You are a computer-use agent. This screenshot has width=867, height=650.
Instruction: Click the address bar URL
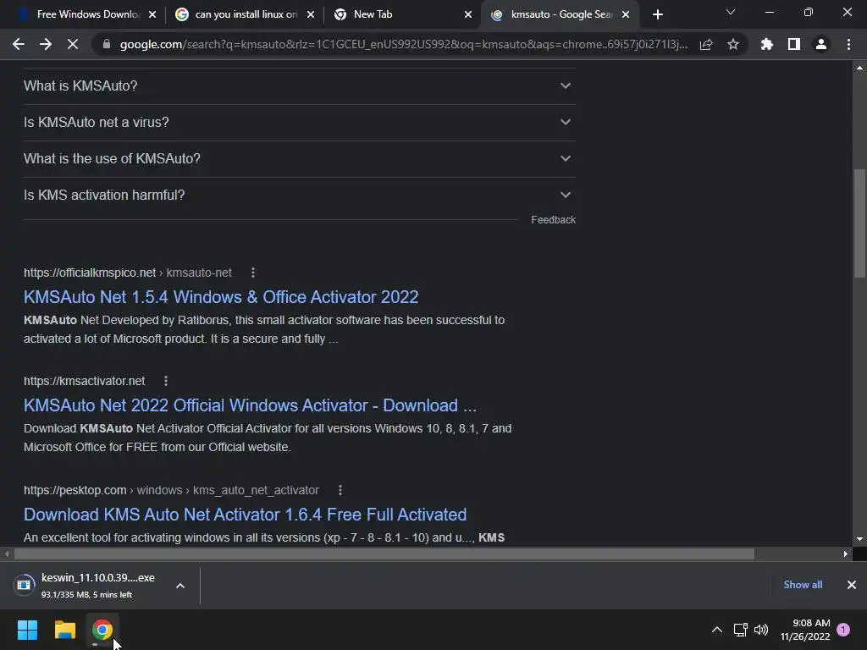point(404,44)
